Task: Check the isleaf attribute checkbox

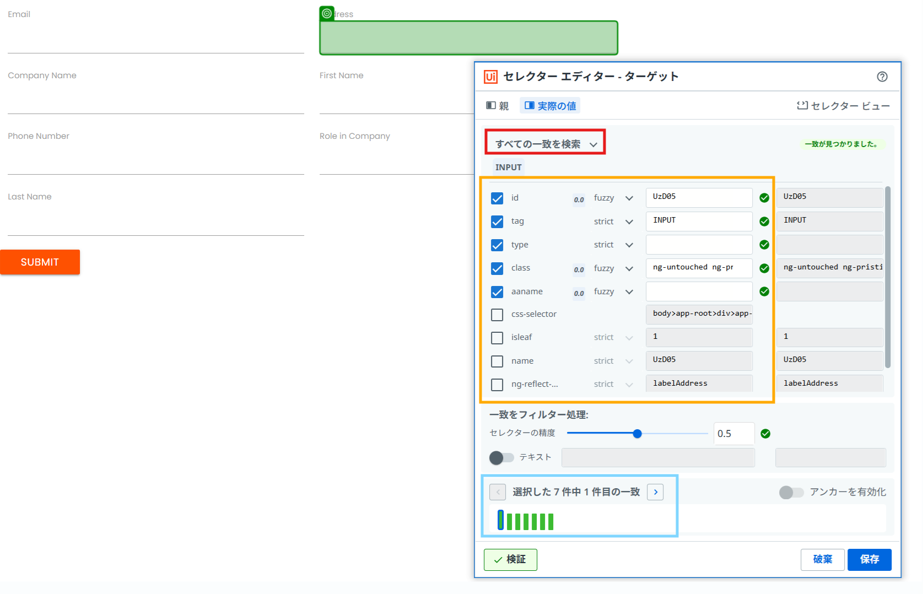Action: pos(497,338)
